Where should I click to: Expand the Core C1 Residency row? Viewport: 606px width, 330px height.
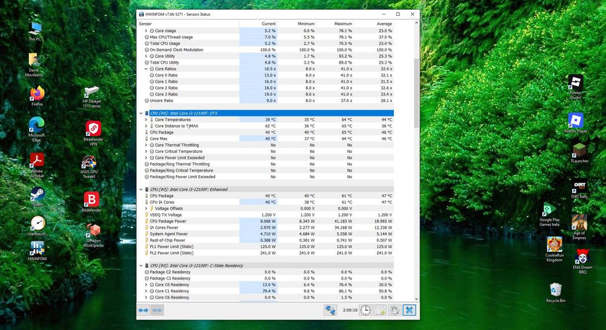146,291
